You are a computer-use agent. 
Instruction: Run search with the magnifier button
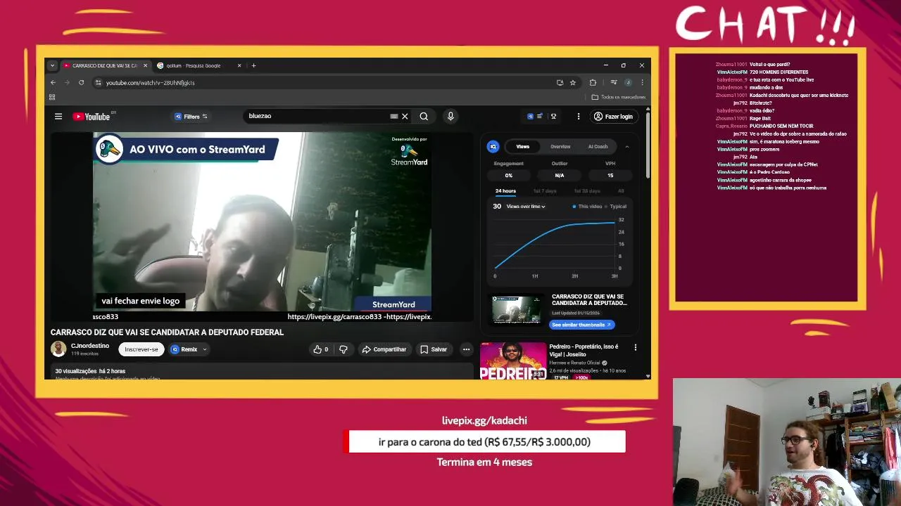click(x=424, y=117)
